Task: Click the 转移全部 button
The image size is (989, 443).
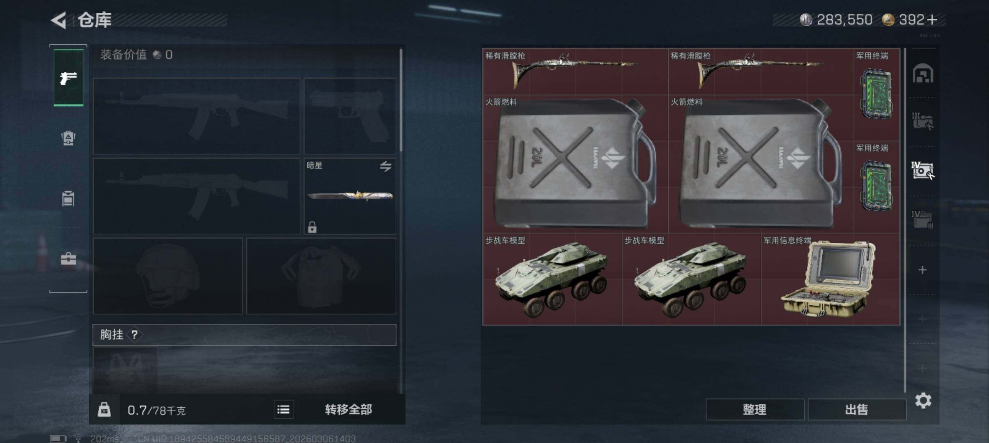Action: (x=348, y=409)
